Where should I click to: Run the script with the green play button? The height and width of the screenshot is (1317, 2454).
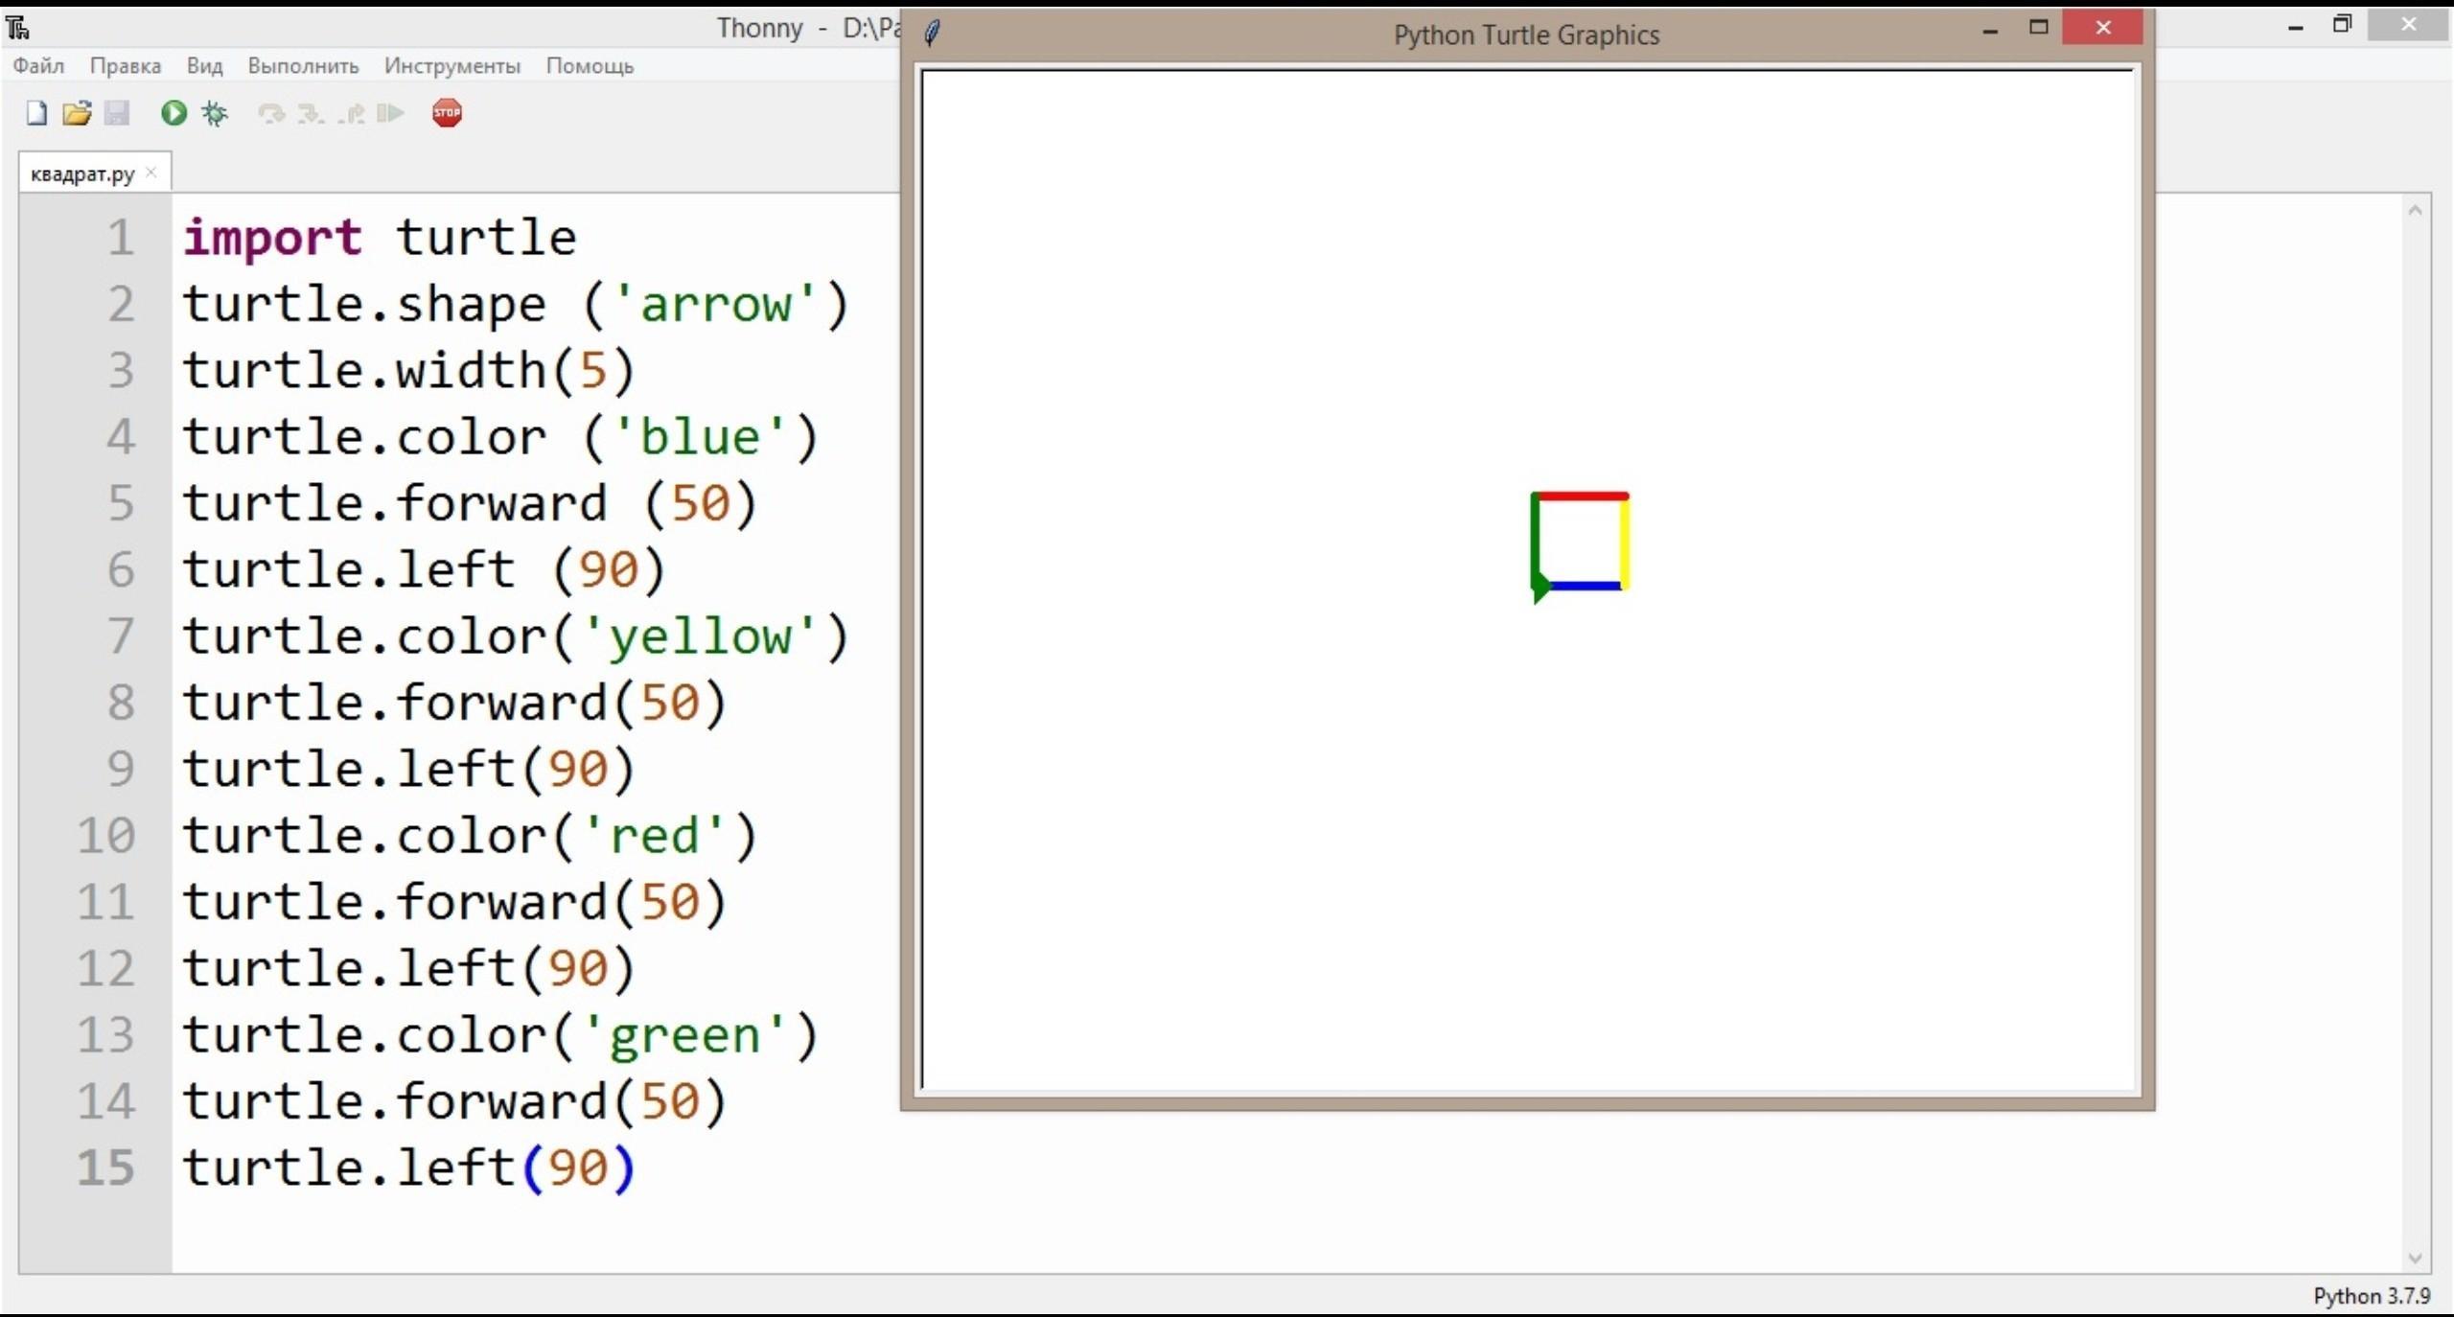(x=174, y=113)
